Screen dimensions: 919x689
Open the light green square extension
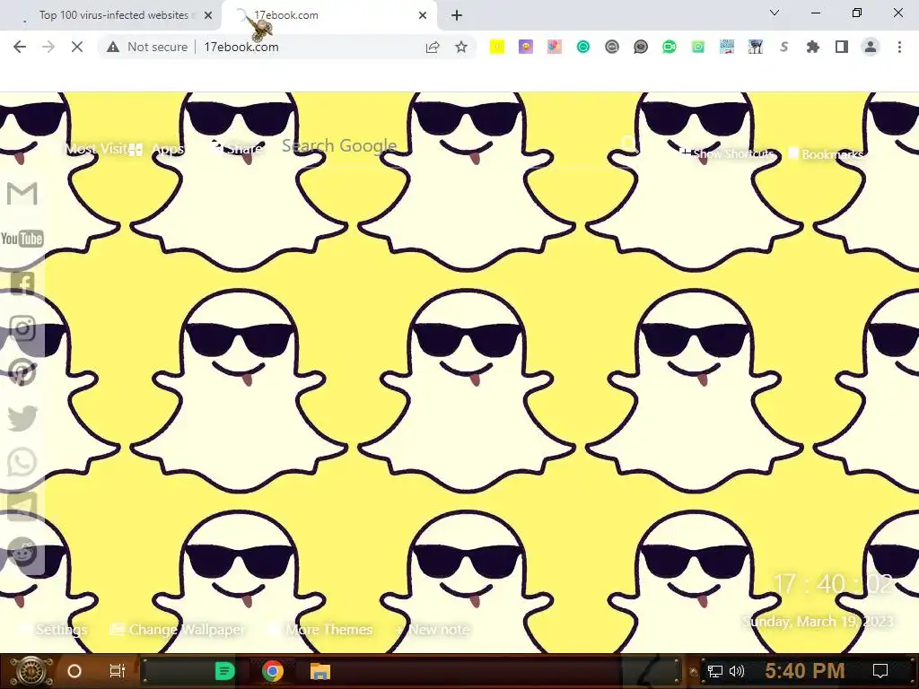[698, 47]
